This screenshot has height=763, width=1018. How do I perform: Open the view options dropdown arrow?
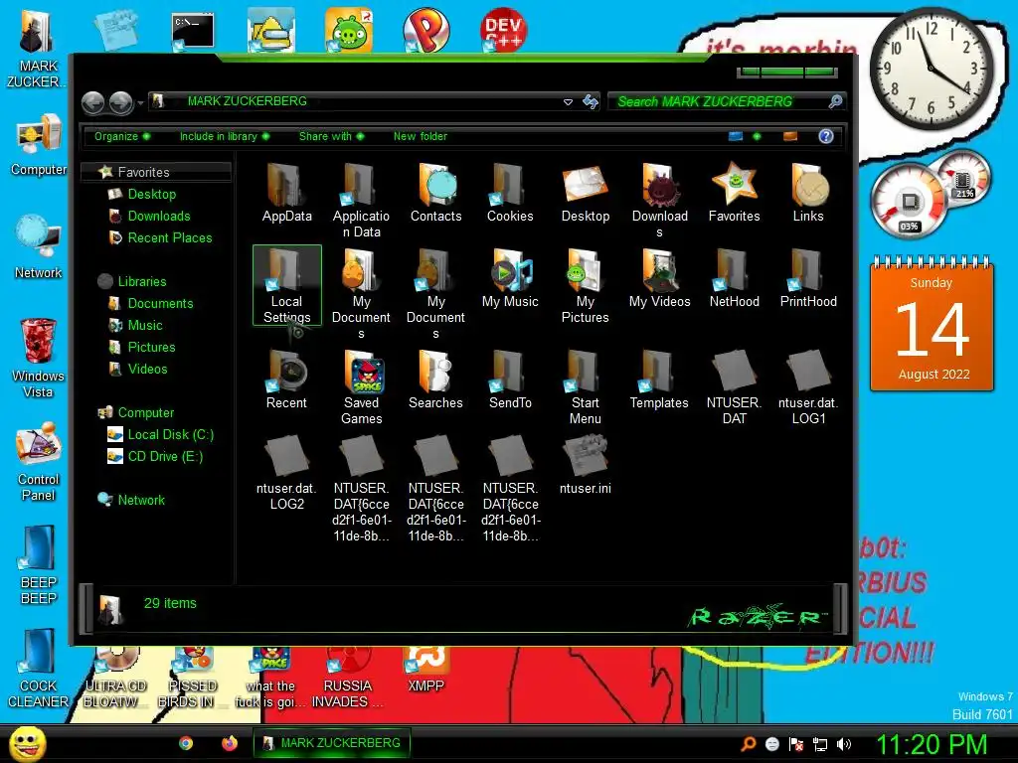pos(757,136)
